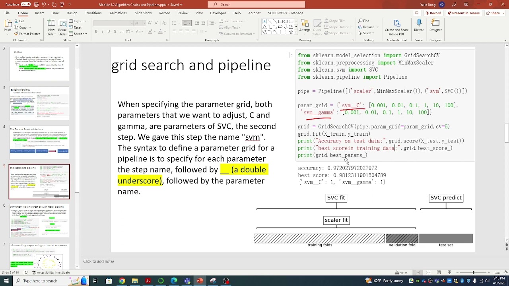Click Clear All Formatting icon
This screenshot has height=286, width=509.
[x=163, y=23]
